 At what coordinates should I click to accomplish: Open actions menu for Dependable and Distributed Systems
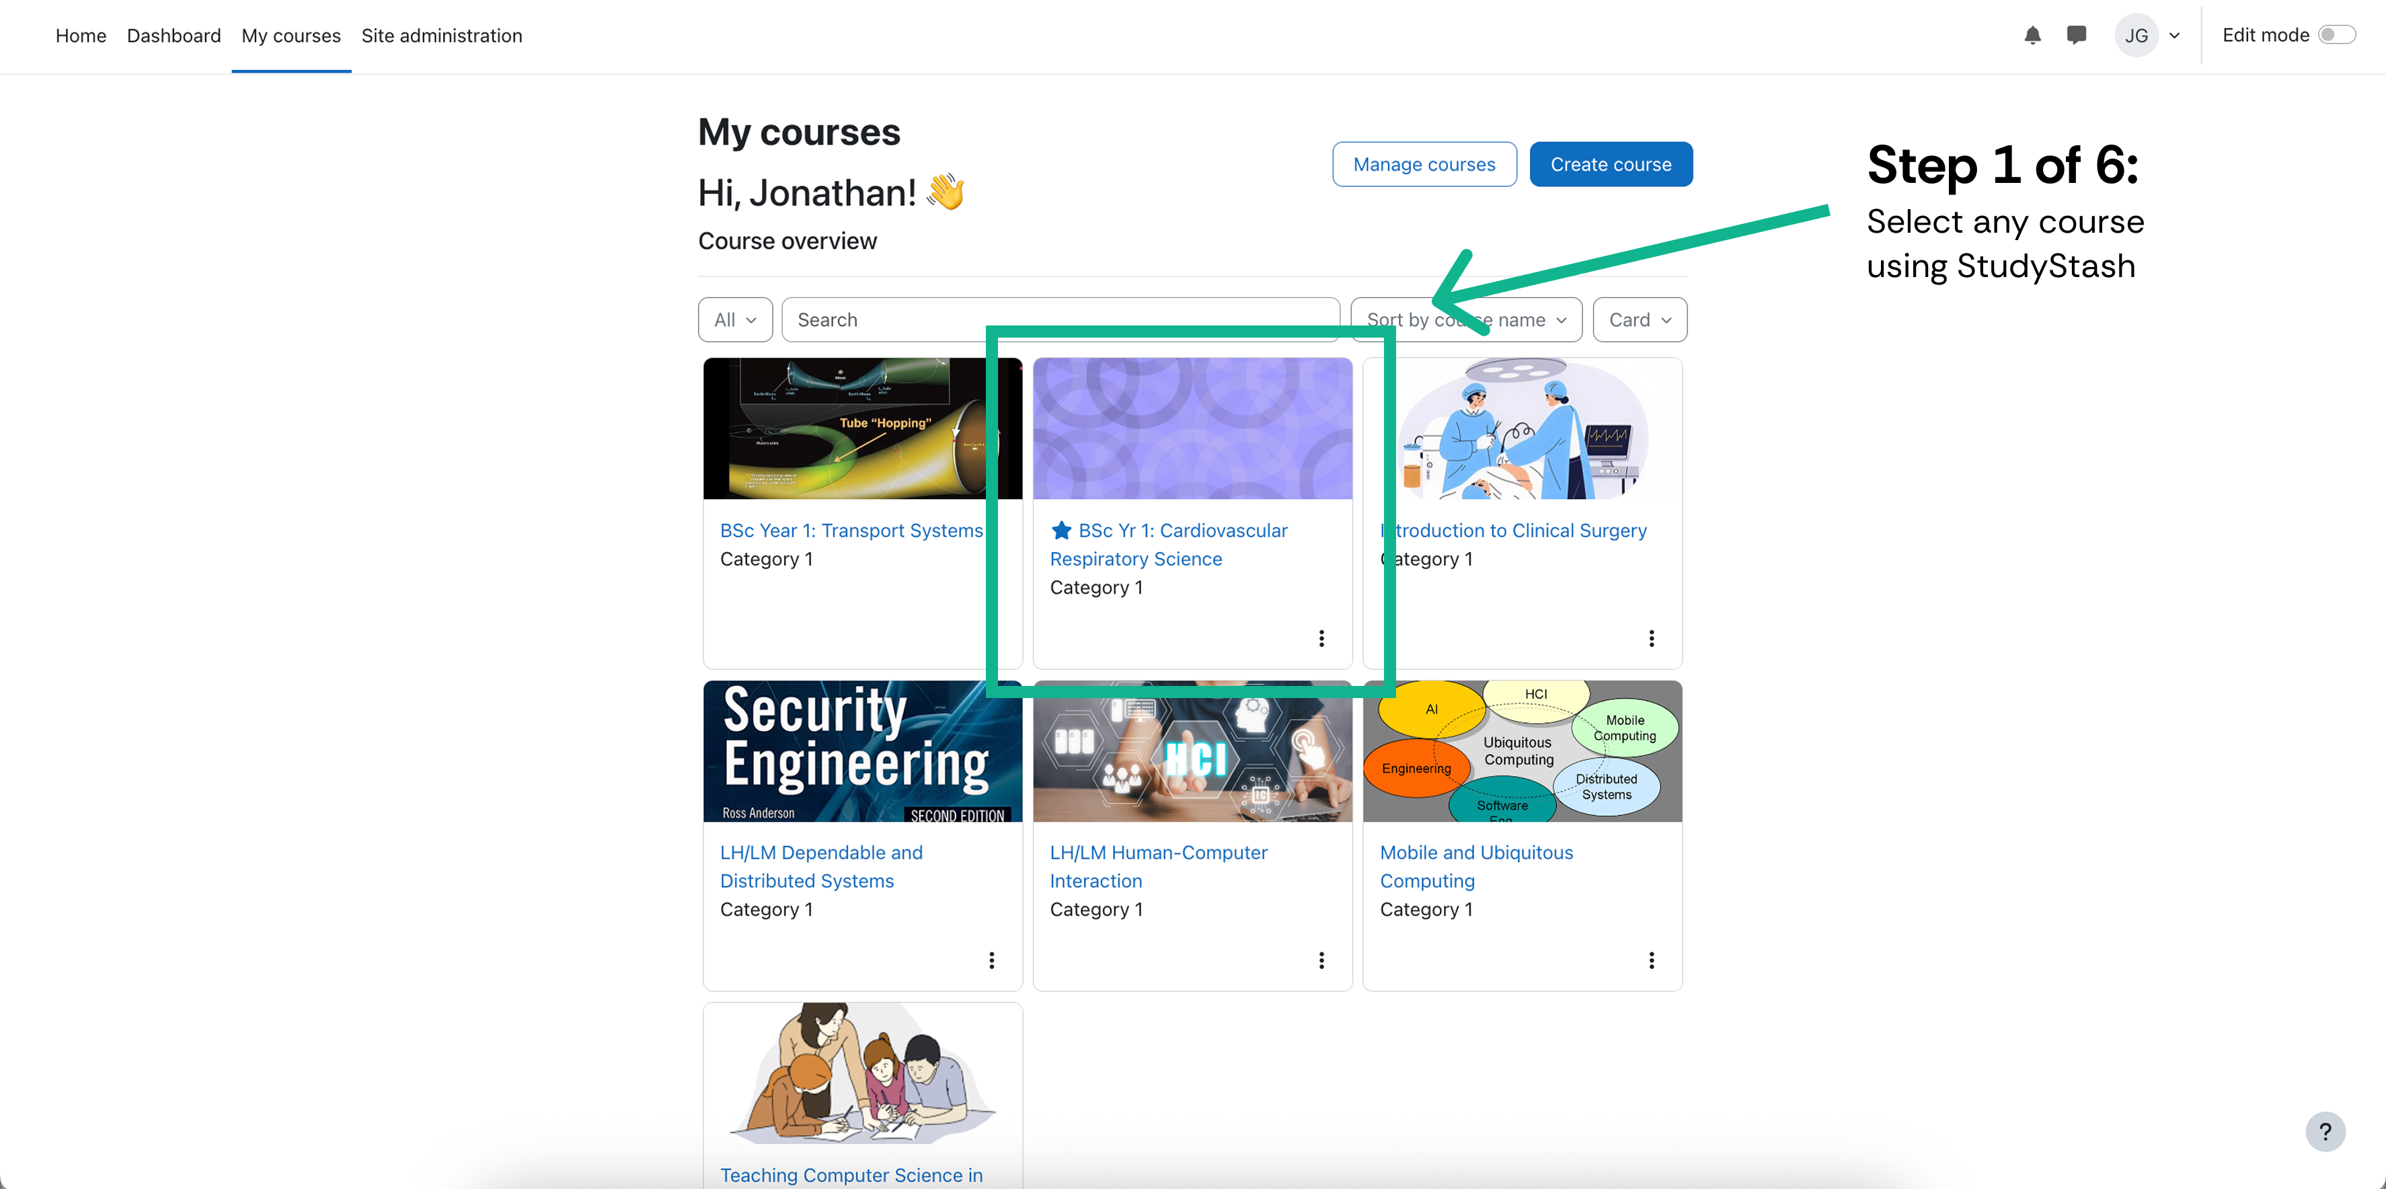coord(992,960)
